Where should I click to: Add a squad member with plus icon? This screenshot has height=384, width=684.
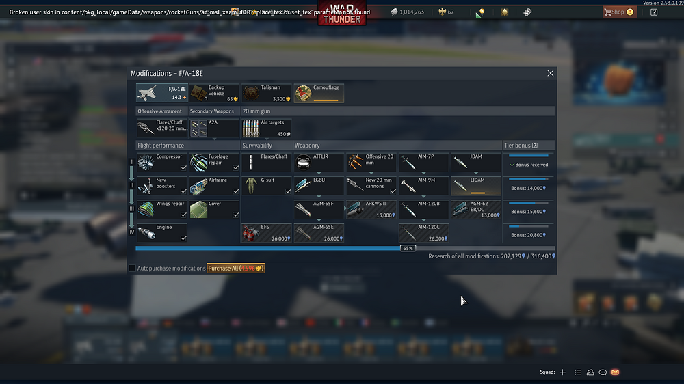tap(563, 372)
